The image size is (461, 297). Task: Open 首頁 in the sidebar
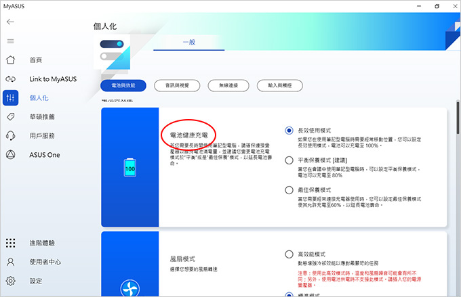(x=36, y=60)
